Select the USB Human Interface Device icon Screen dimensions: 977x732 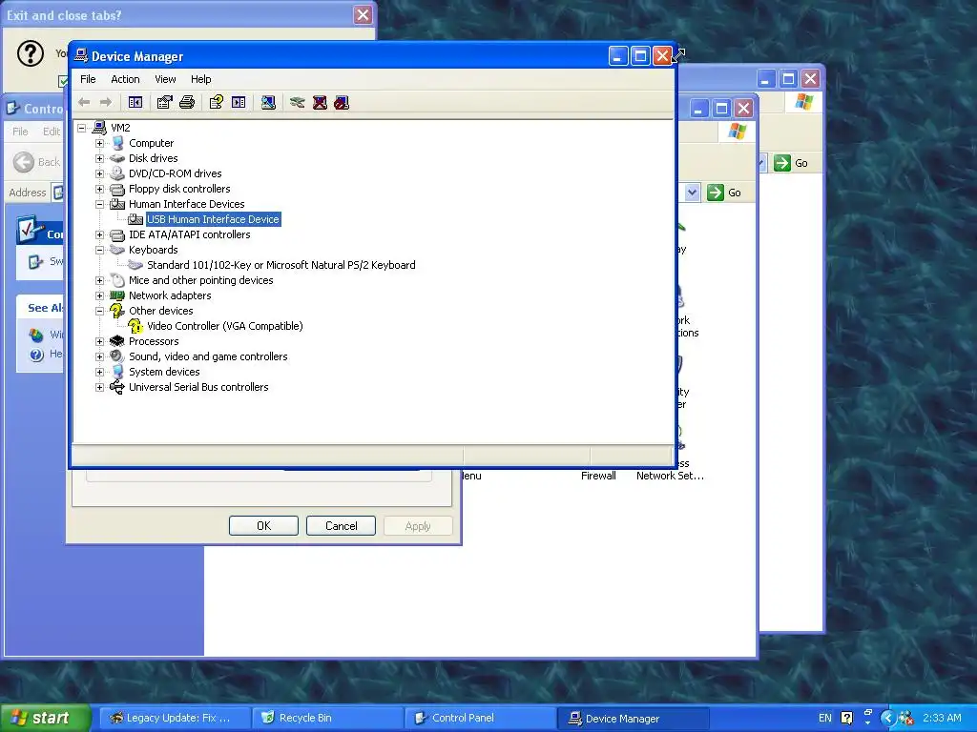click(135, 219)
